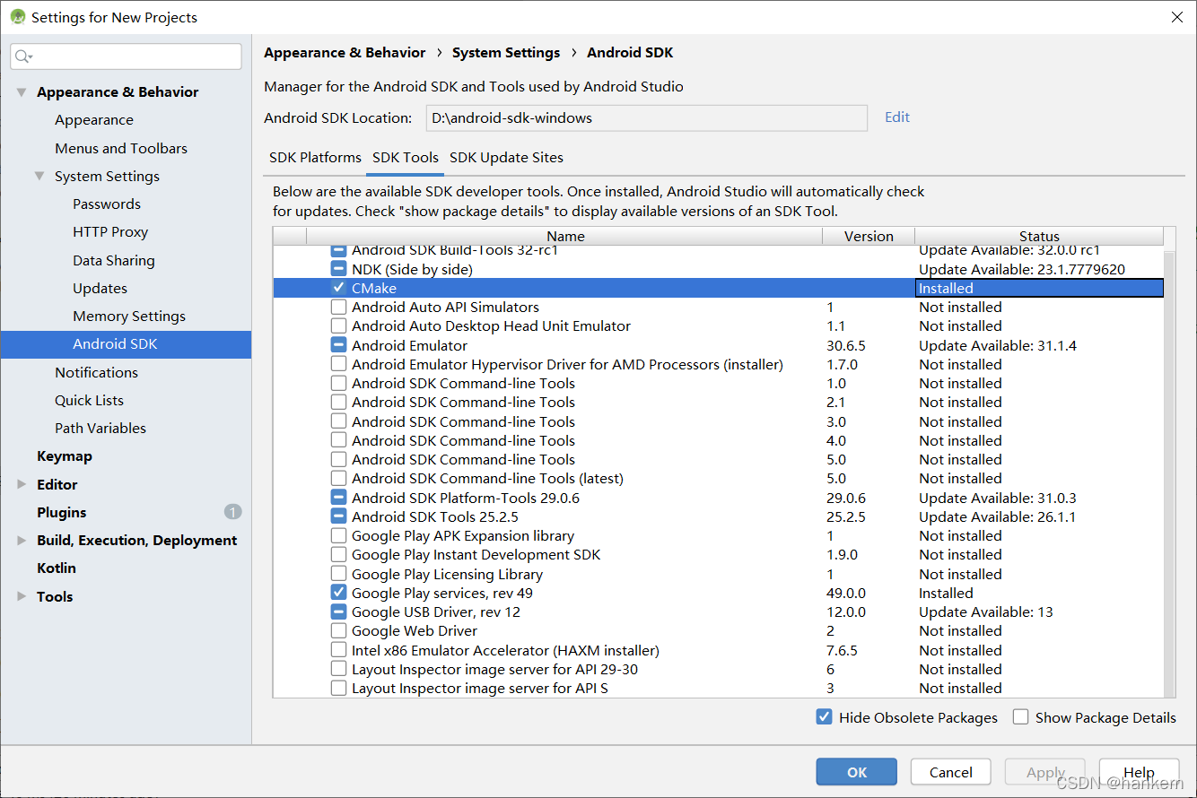Click the Android Studio icon in title bar
The height and width of the screenshot is (798, 1197).
(17, 17)
